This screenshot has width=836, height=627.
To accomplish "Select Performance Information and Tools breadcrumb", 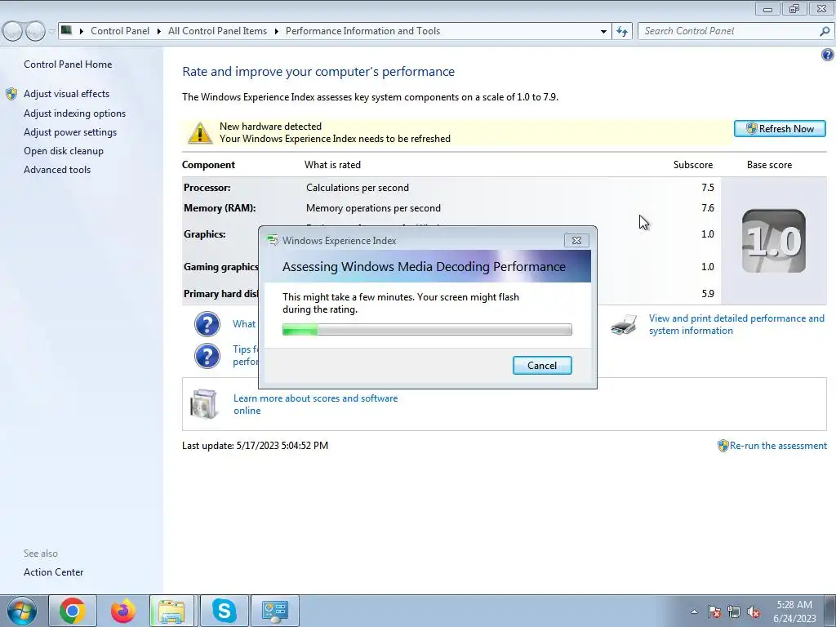I will [x=362, y=31].
